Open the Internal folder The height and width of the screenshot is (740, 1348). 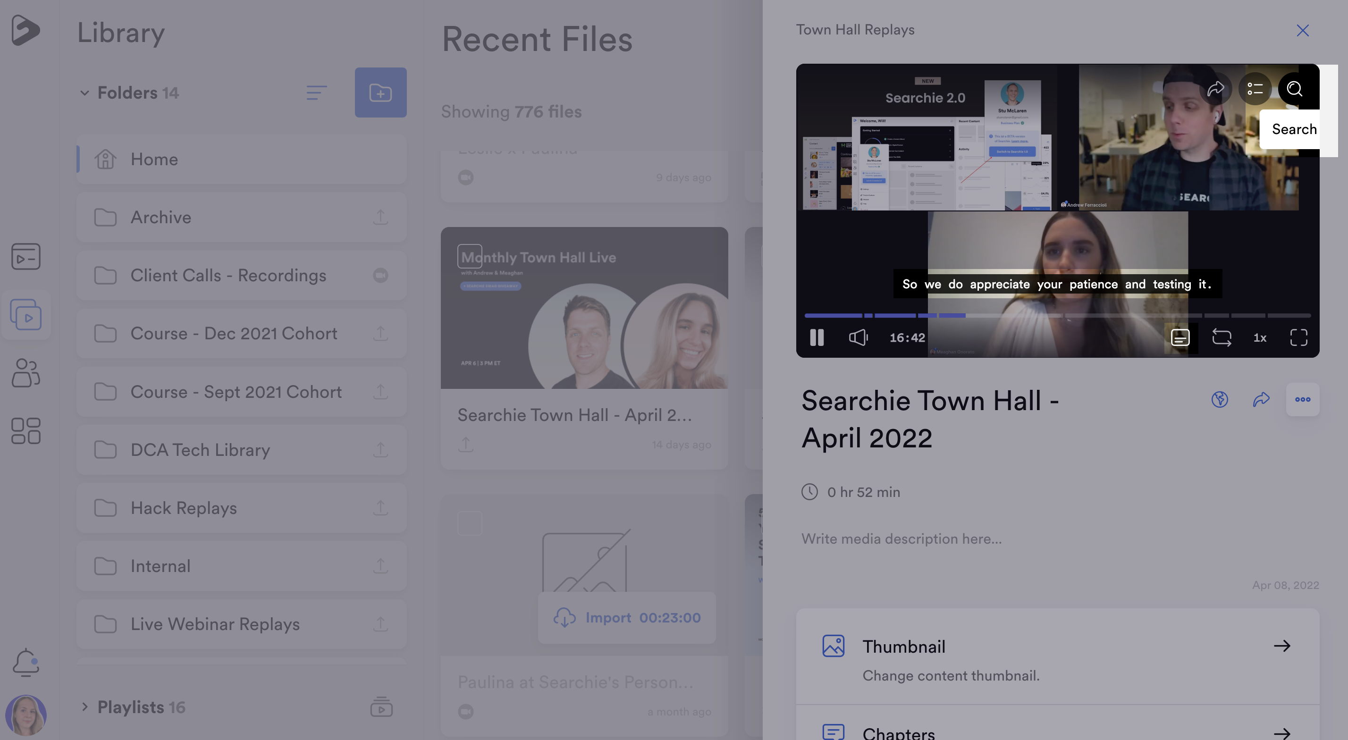pos(242,566)
